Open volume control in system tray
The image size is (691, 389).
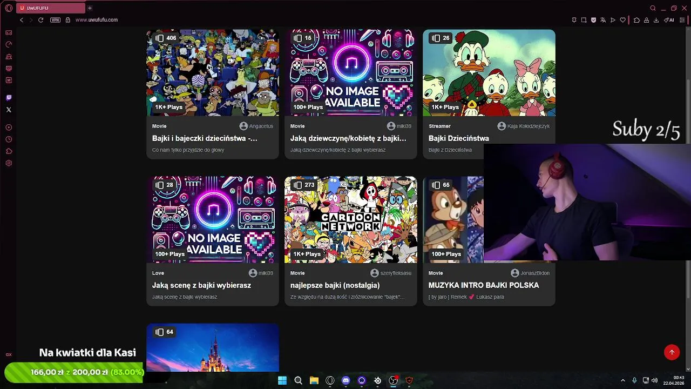click(655, 380)
